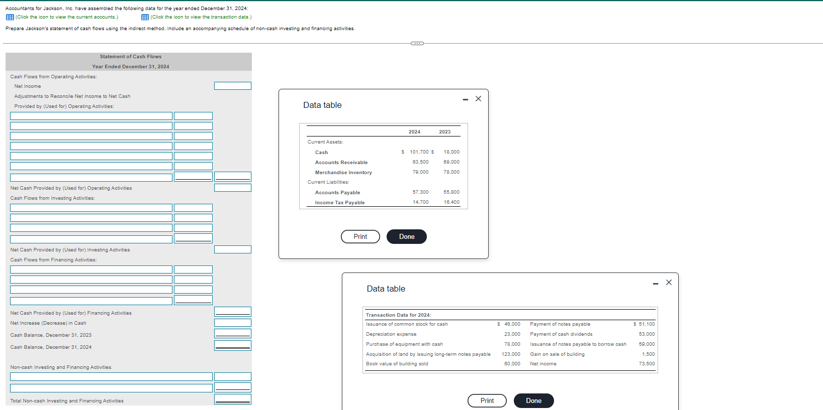Click the common stock issuance amount 46,000
Image resolution: width=823 pixels, height=410 pixels.
(x=512, y=324)
